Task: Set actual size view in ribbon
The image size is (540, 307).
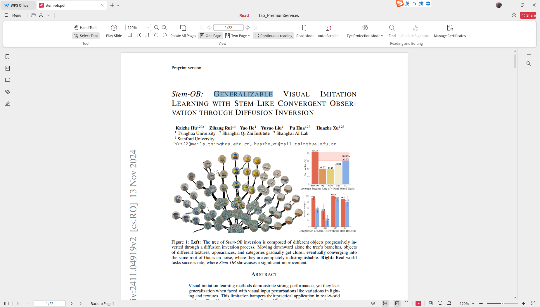Action: coord(130,35)
